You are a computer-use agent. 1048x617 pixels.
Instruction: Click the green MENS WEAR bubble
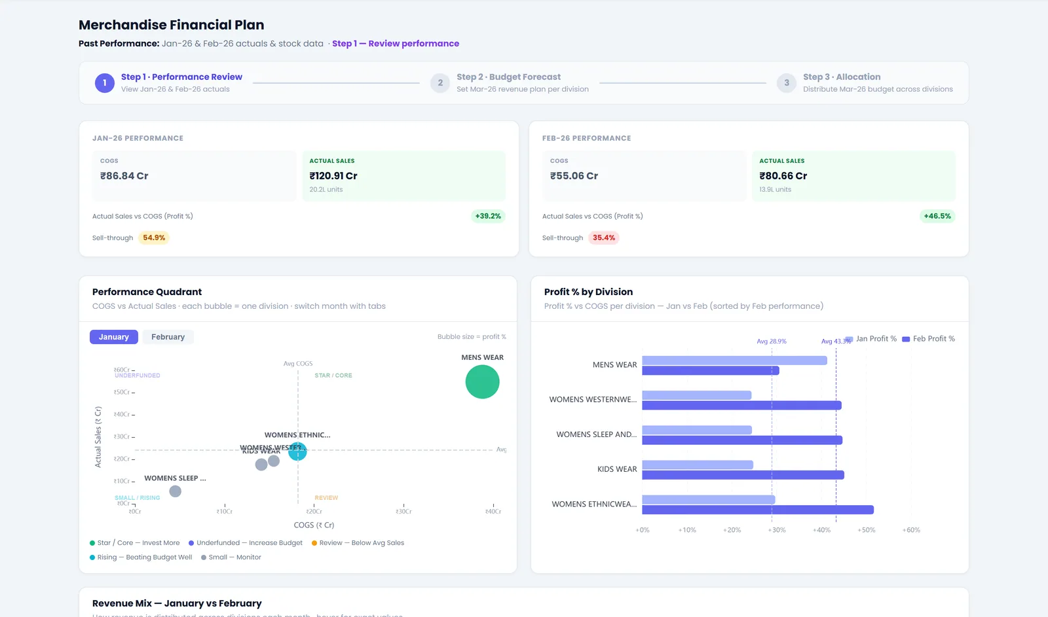483,382
